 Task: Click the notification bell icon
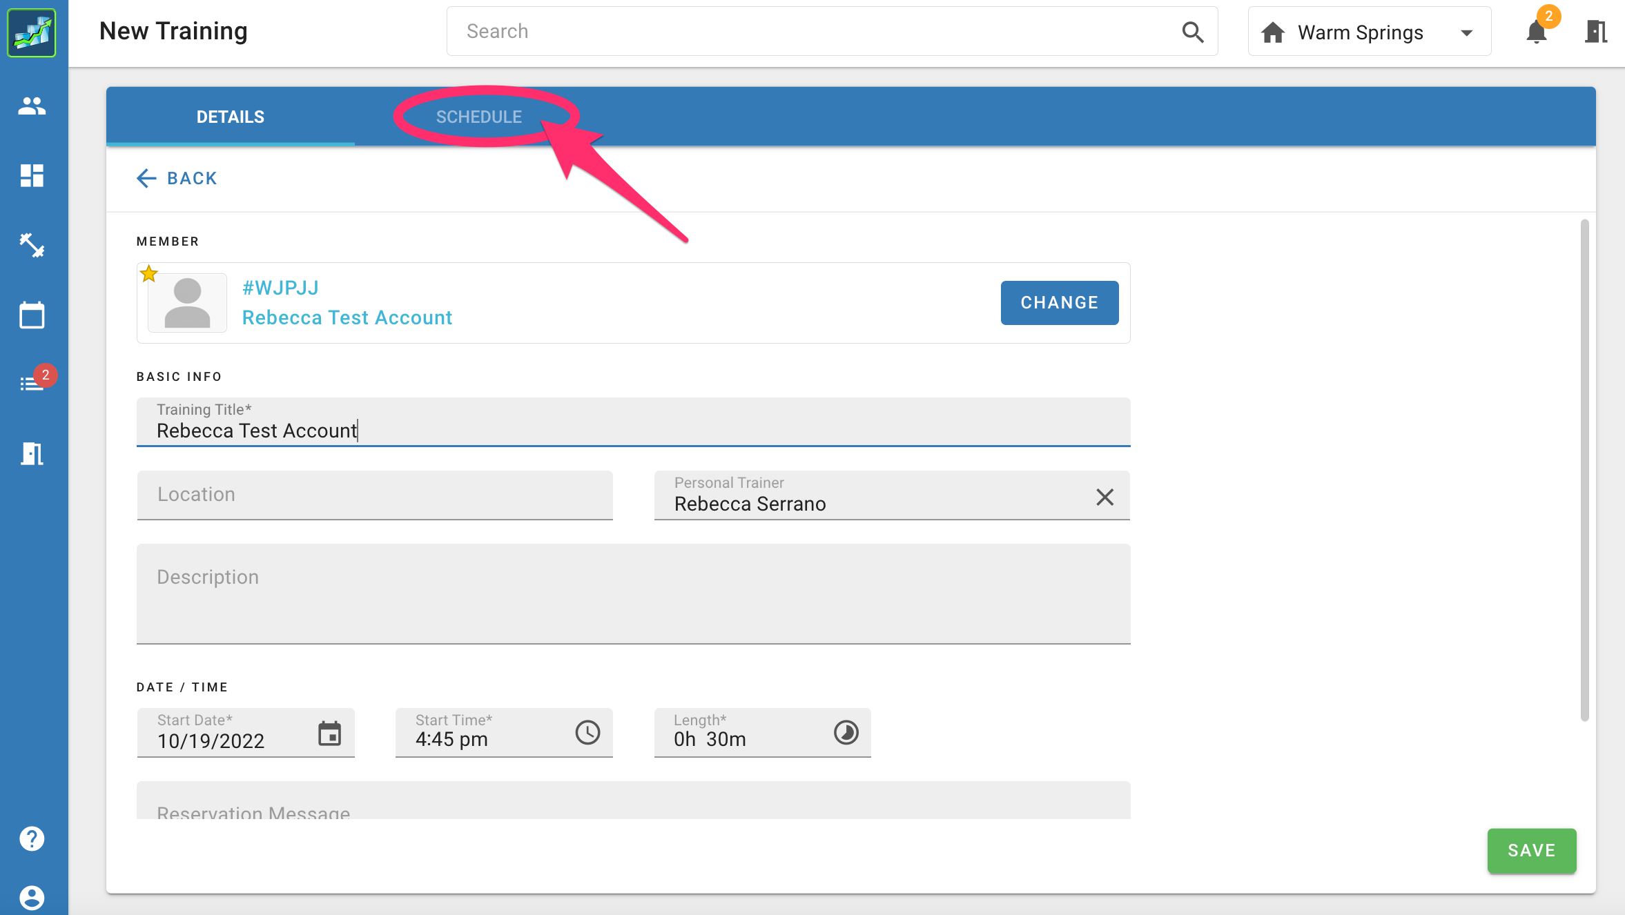point(1536,32)
